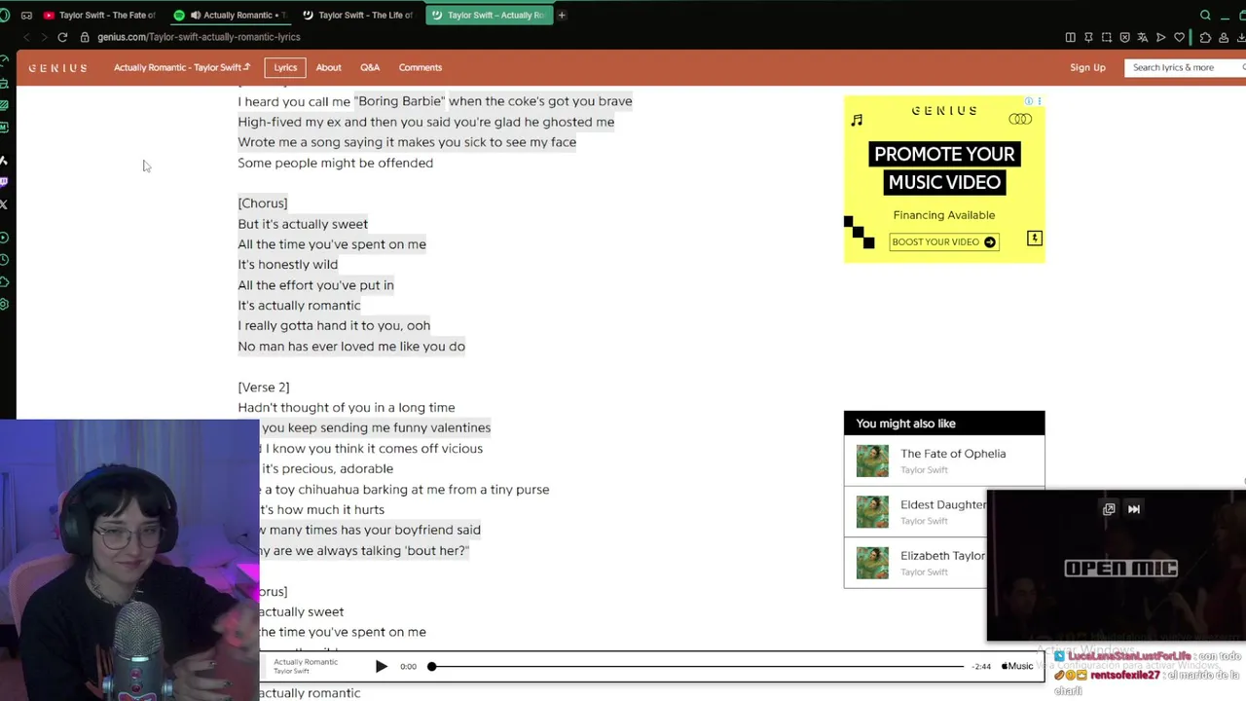Open sidebar settings gear icon
This screenshot has width=1246, height=701.
point(5,304)
